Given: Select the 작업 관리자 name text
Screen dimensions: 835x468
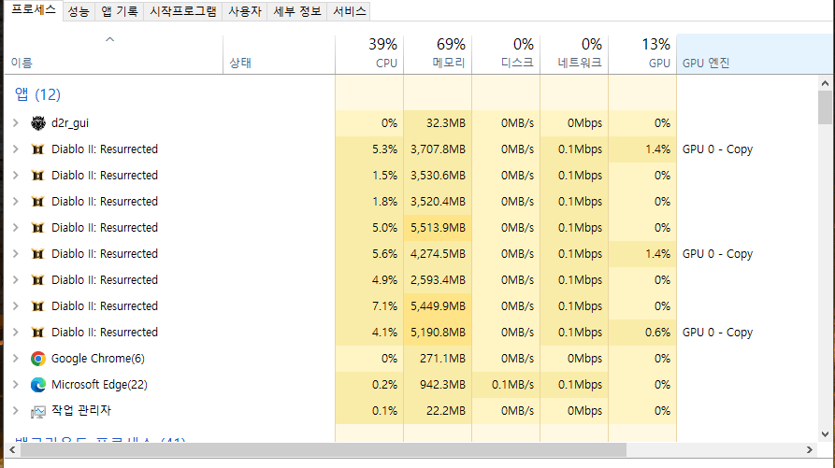Looking at the screenshot, I should [81, 411].
